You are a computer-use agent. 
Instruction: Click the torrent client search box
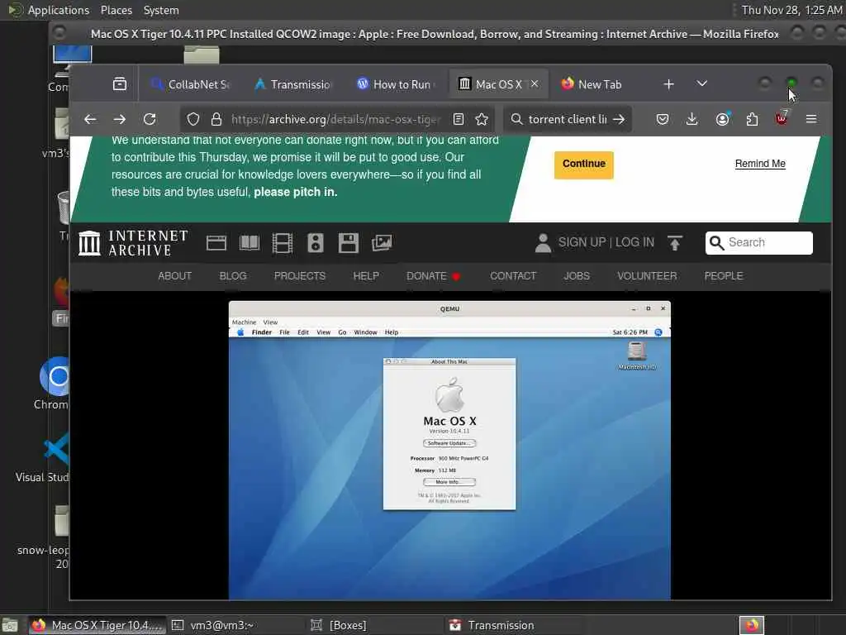click(x=567, y=119)
